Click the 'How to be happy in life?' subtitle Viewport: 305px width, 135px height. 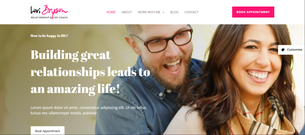pos(49,36)
